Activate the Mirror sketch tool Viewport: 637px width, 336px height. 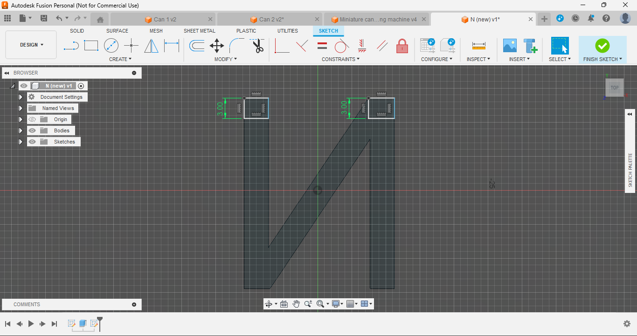point(151,46)
